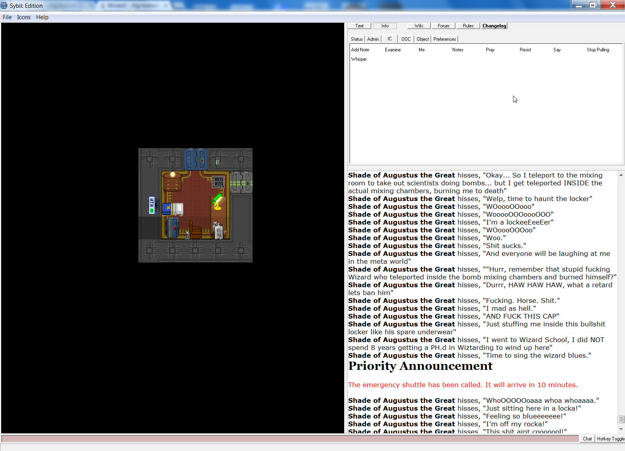Open the blue locker in the room
The height and width of the screenshot is (451, 625).
pyautogui.click(x=172, y=228)
